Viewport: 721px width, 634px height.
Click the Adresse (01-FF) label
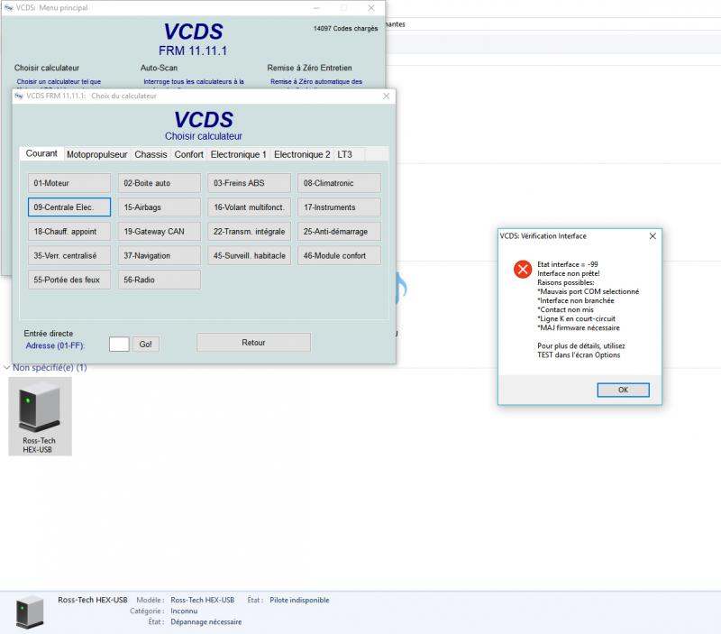(x=55, y=345)
